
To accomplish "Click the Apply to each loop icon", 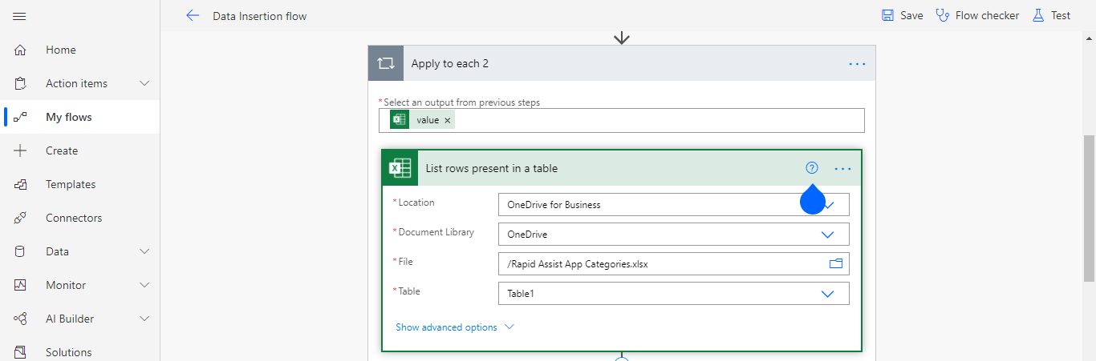I will pyautogui.click(x=386, y=63).
